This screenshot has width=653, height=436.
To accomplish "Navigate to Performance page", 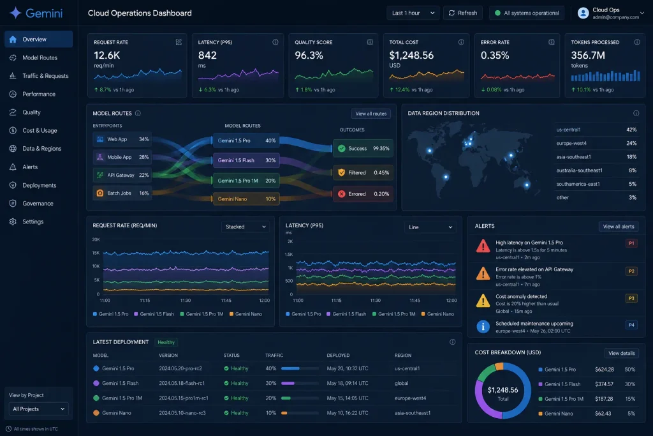I will point(38,94).
